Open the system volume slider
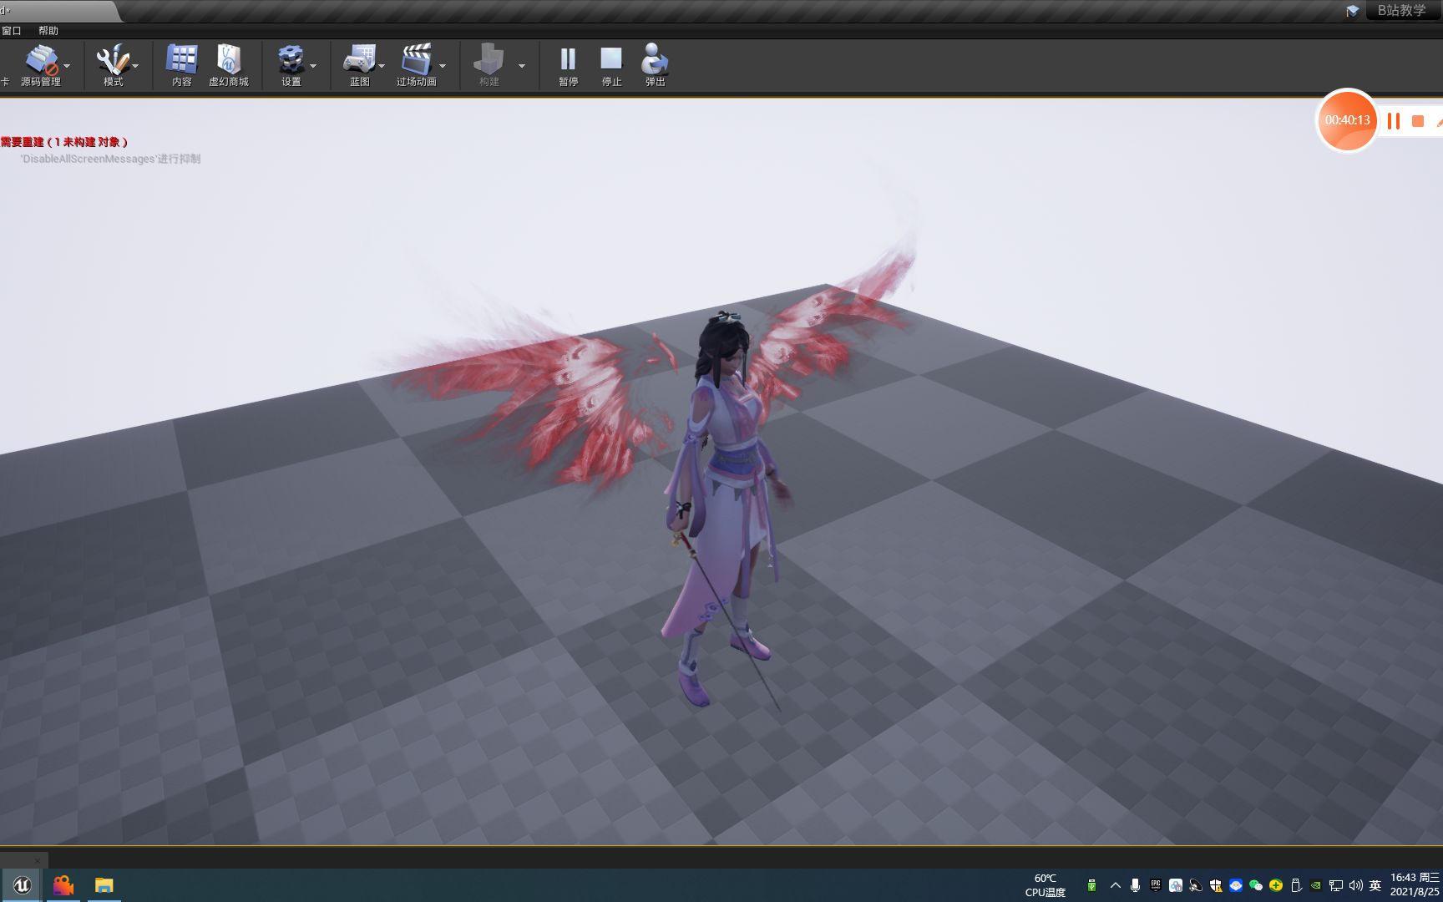Viewport: 1443px width, 902px height. [1354, 885]
